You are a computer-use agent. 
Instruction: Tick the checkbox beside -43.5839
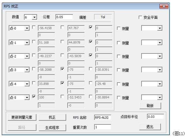62,55
